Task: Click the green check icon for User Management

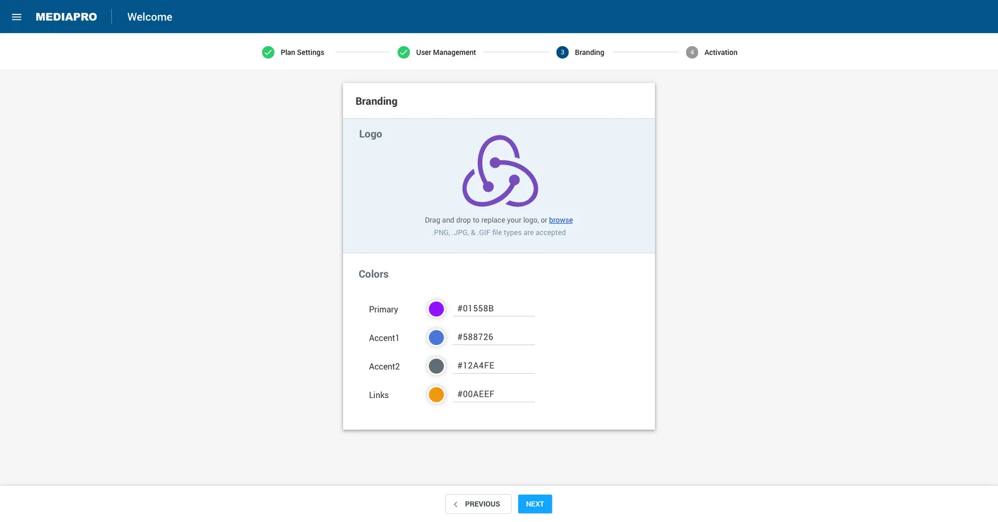Action: (404, 52)
